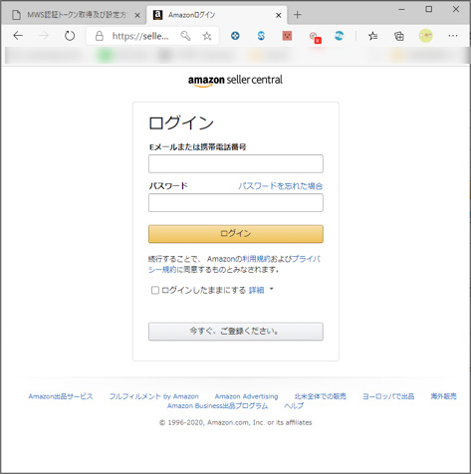The image size is (471, 474).
Task: Switch to the MWS認証トークン取得及び設定方 tab
Action: pos(77,15)
